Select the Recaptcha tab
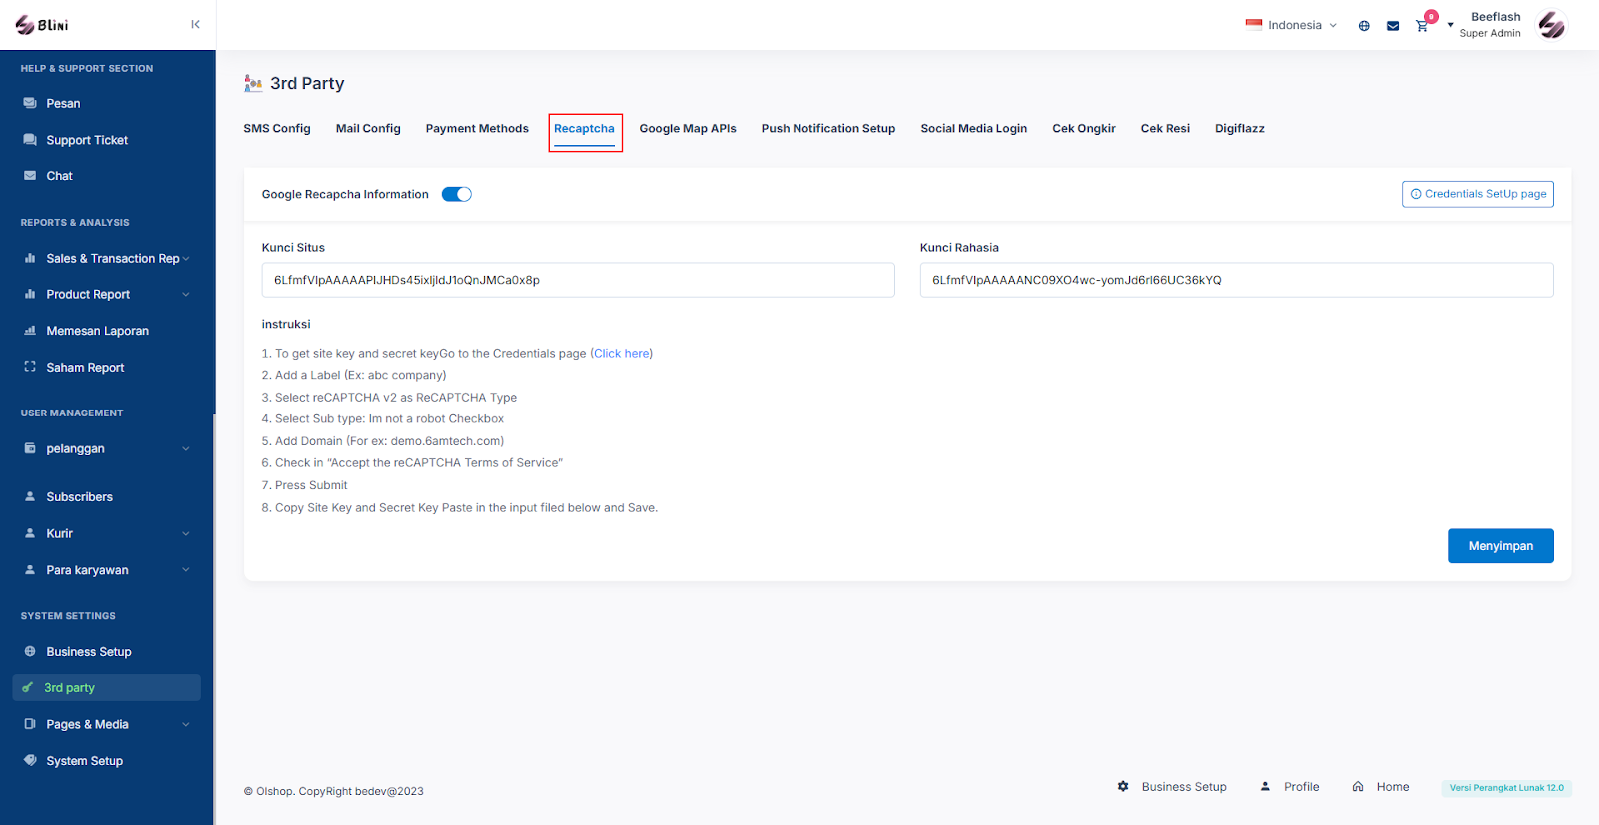 pos(584,129)
